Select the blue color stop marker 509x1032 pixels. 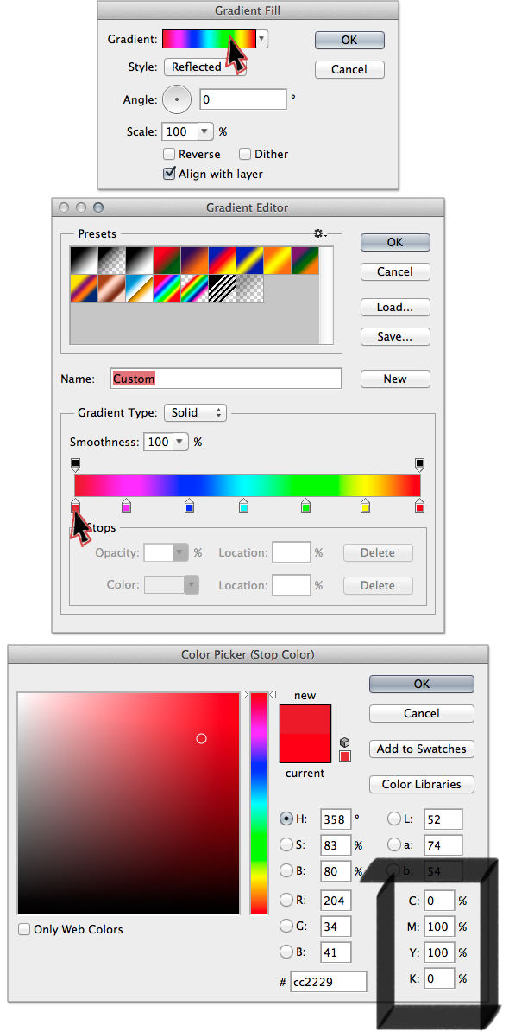coord(189,506)
